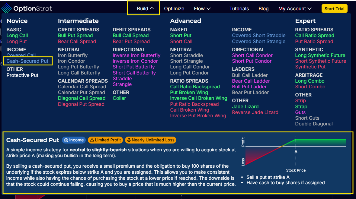The height and width of the screenshot is (199, 356).
Task: Select the Straddle strategy
Action: coord(122,78)
